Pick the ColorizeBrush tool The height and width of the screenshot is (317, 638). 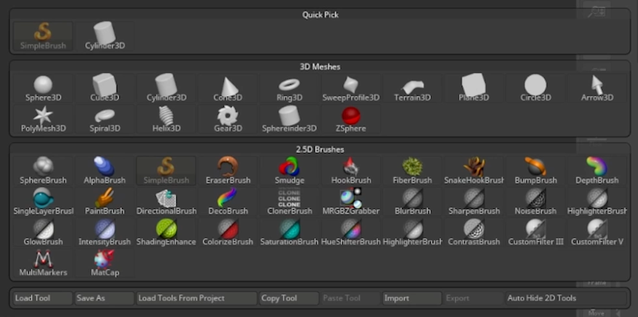228,233
